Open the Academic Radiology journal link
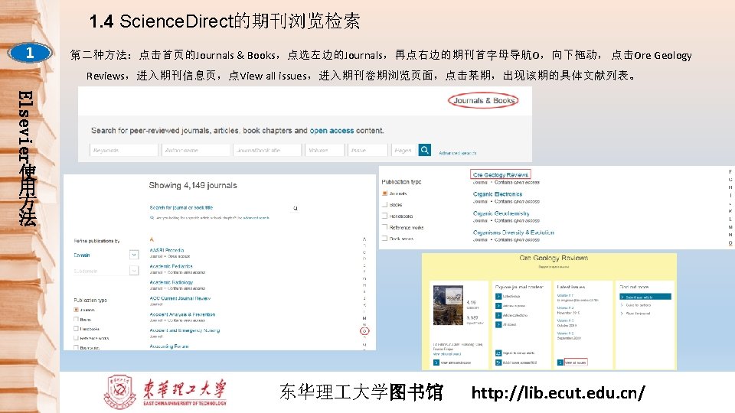The image size is (735, 413). pyautogui.click(x=171, y=282)
